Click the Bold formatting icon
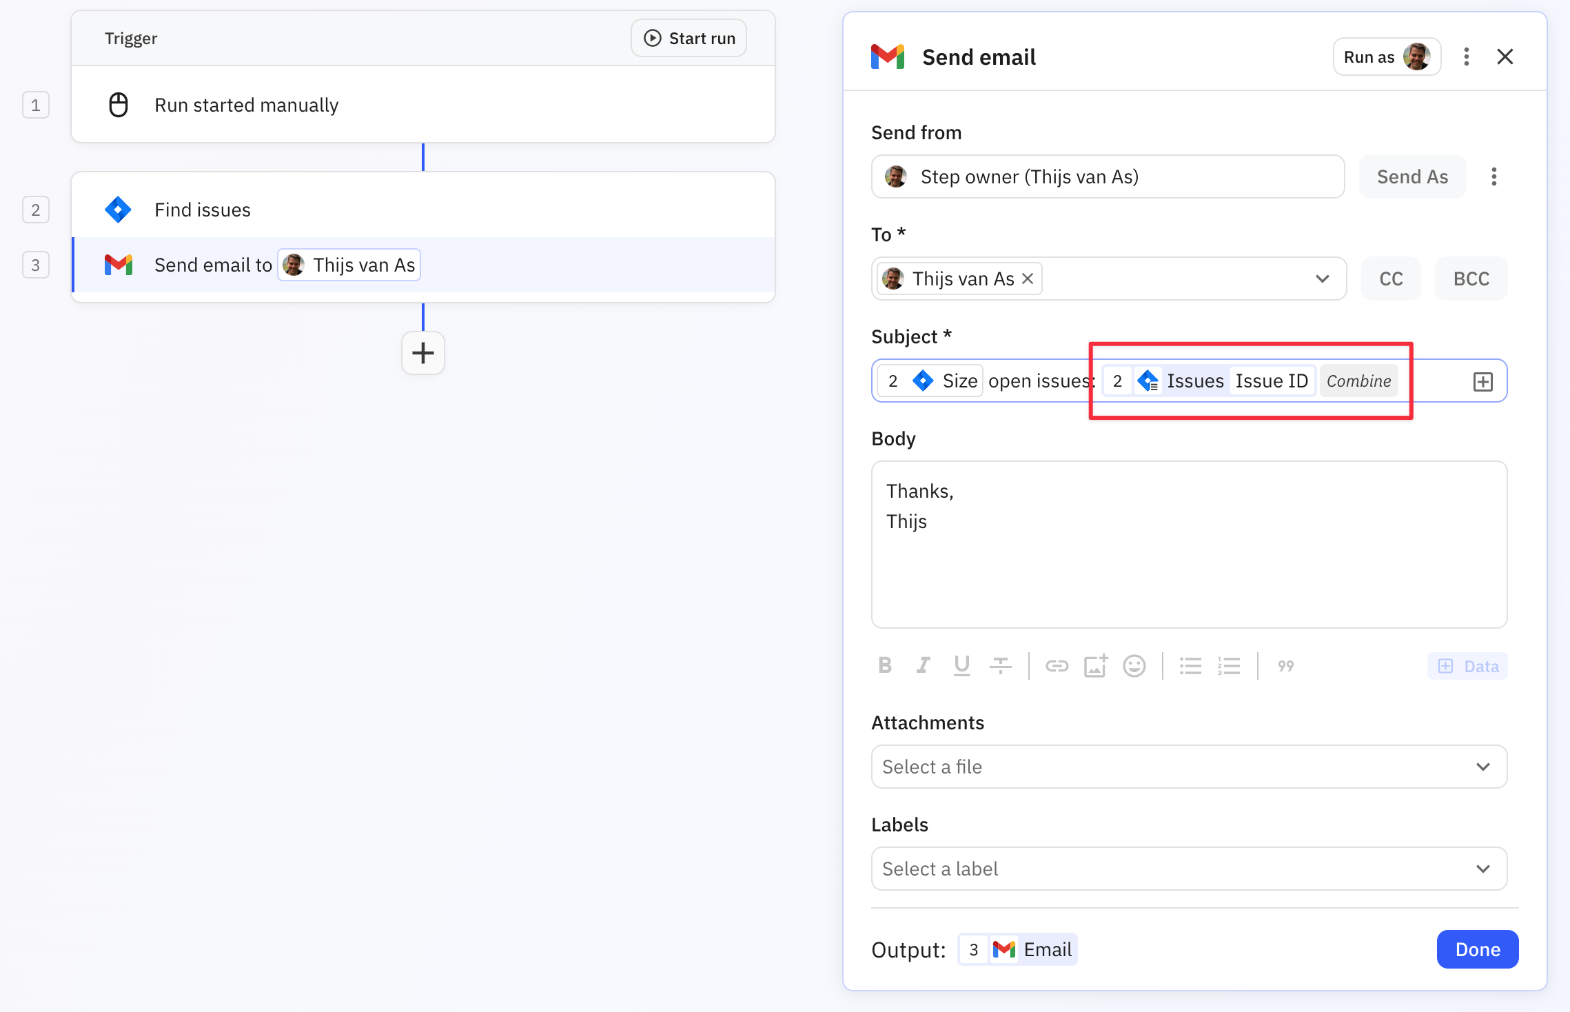Image resolution: width=1570 pixels, height=1012 pixels. pyautogui.click(x=885, y=665)
